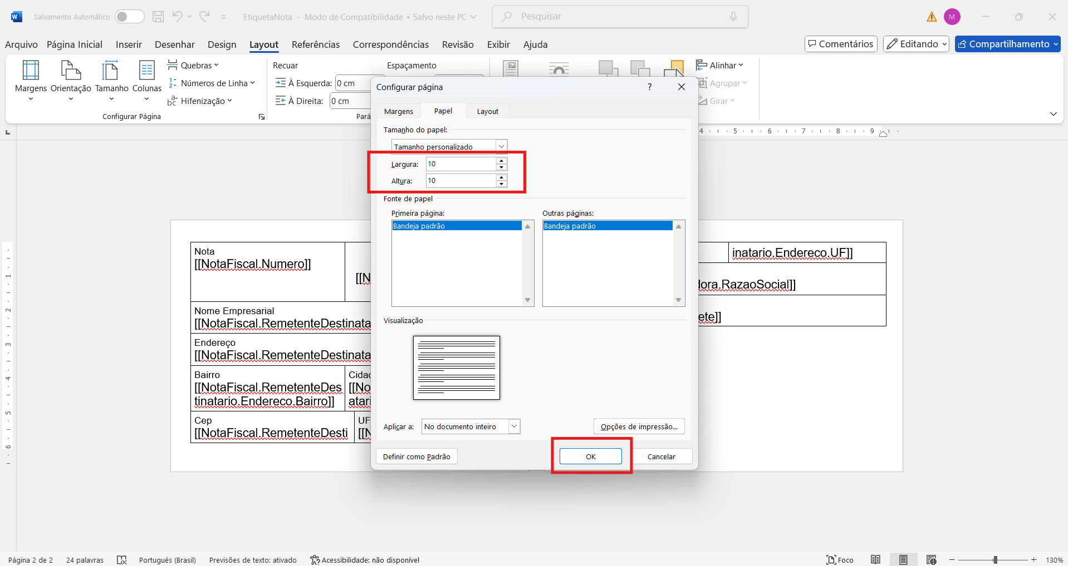1068x566 pixels.
Task: Click the Definir como Padrão button
Action: pyautogui.click(x=417, y=456)
